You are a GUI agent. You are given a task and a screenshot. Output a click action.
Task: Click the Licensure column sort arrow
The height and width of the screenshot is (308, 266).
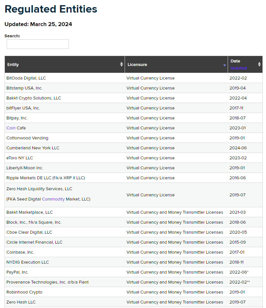[x=224, y=65]
